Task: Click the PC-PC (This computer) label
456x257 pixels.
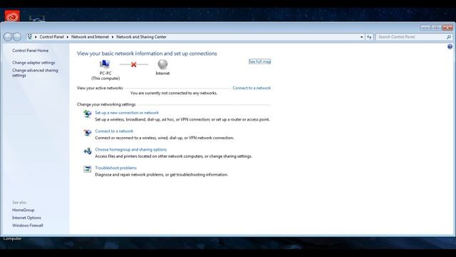Action: [x=105, y=76]
